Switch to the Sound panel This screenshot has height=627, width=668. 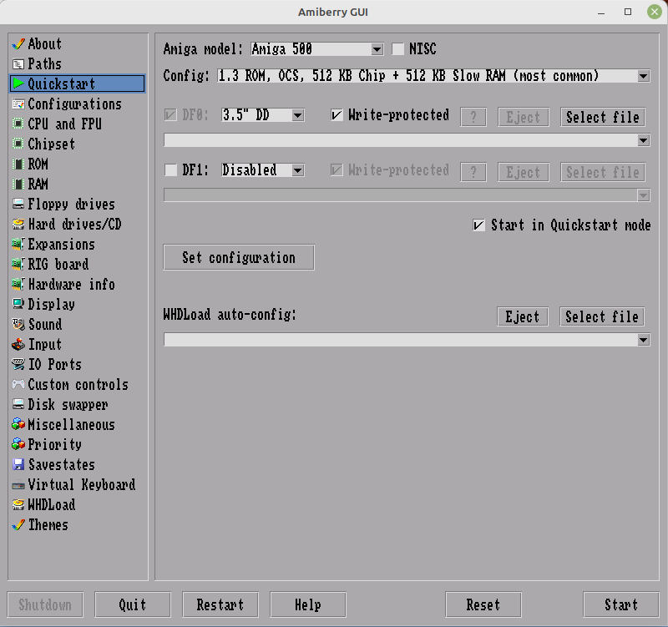click(45, 325)
